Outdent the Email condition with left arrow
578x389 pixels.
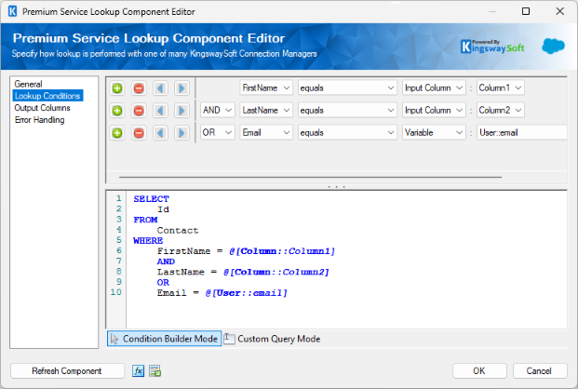160,133
